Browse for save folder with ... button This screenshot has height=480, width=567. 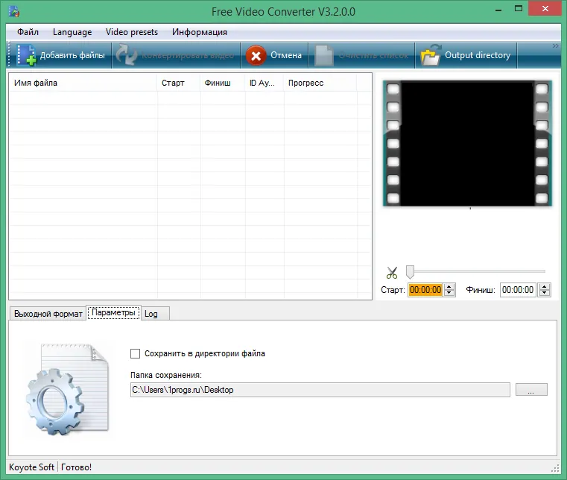tap(531, 390)
